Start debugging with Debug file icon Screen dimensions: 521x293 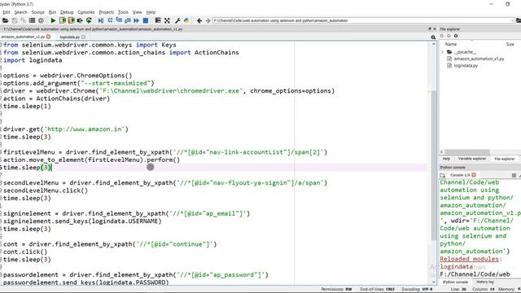(101, 20)
